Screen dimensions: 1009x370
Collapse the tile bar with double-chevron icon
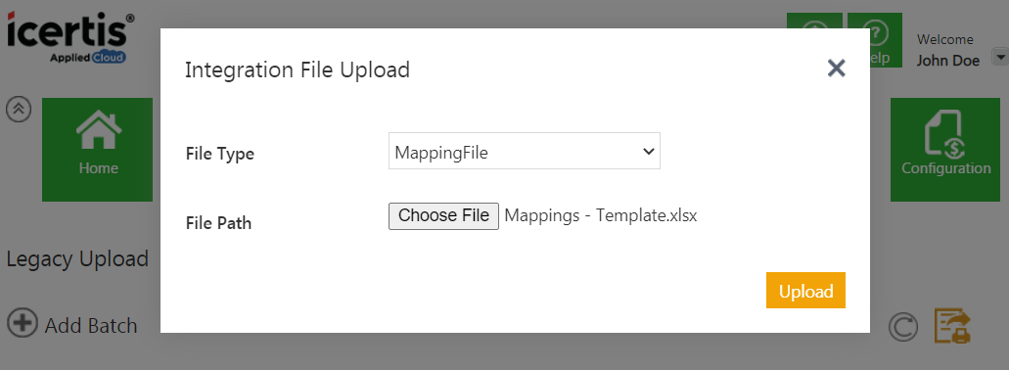19,109
